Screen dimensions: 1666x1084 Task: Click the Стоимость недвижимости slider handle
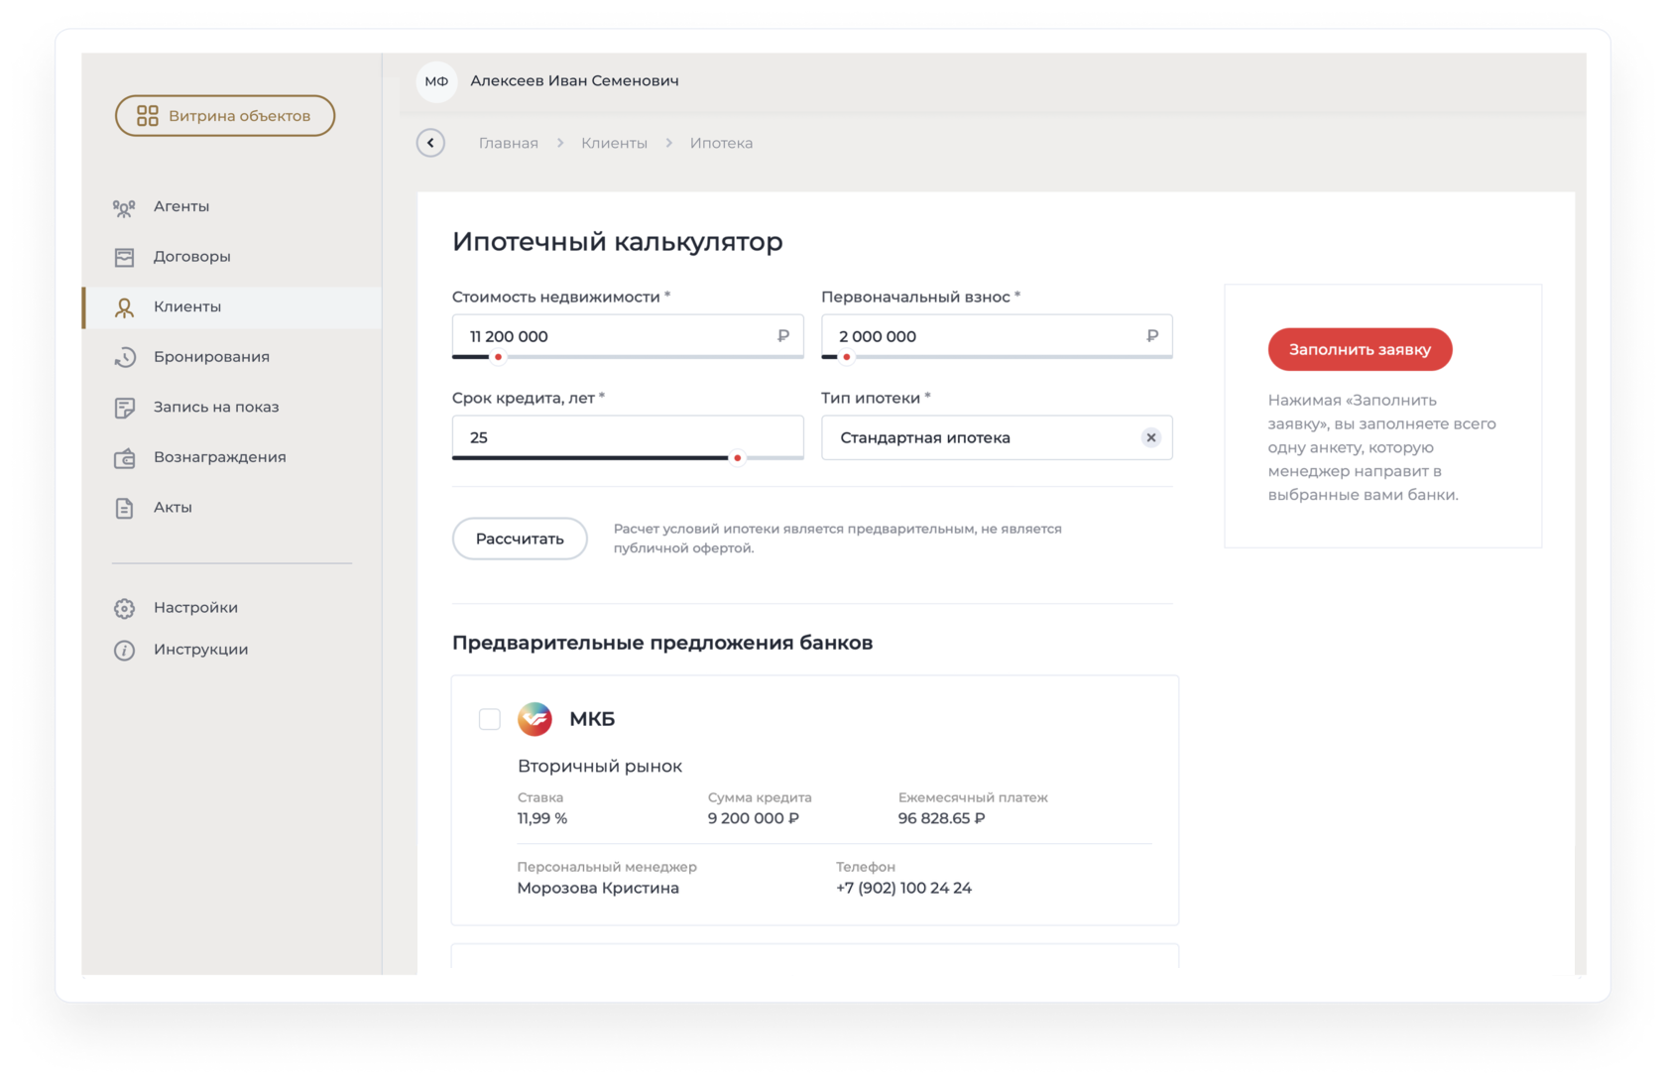(x=498, y=357)
